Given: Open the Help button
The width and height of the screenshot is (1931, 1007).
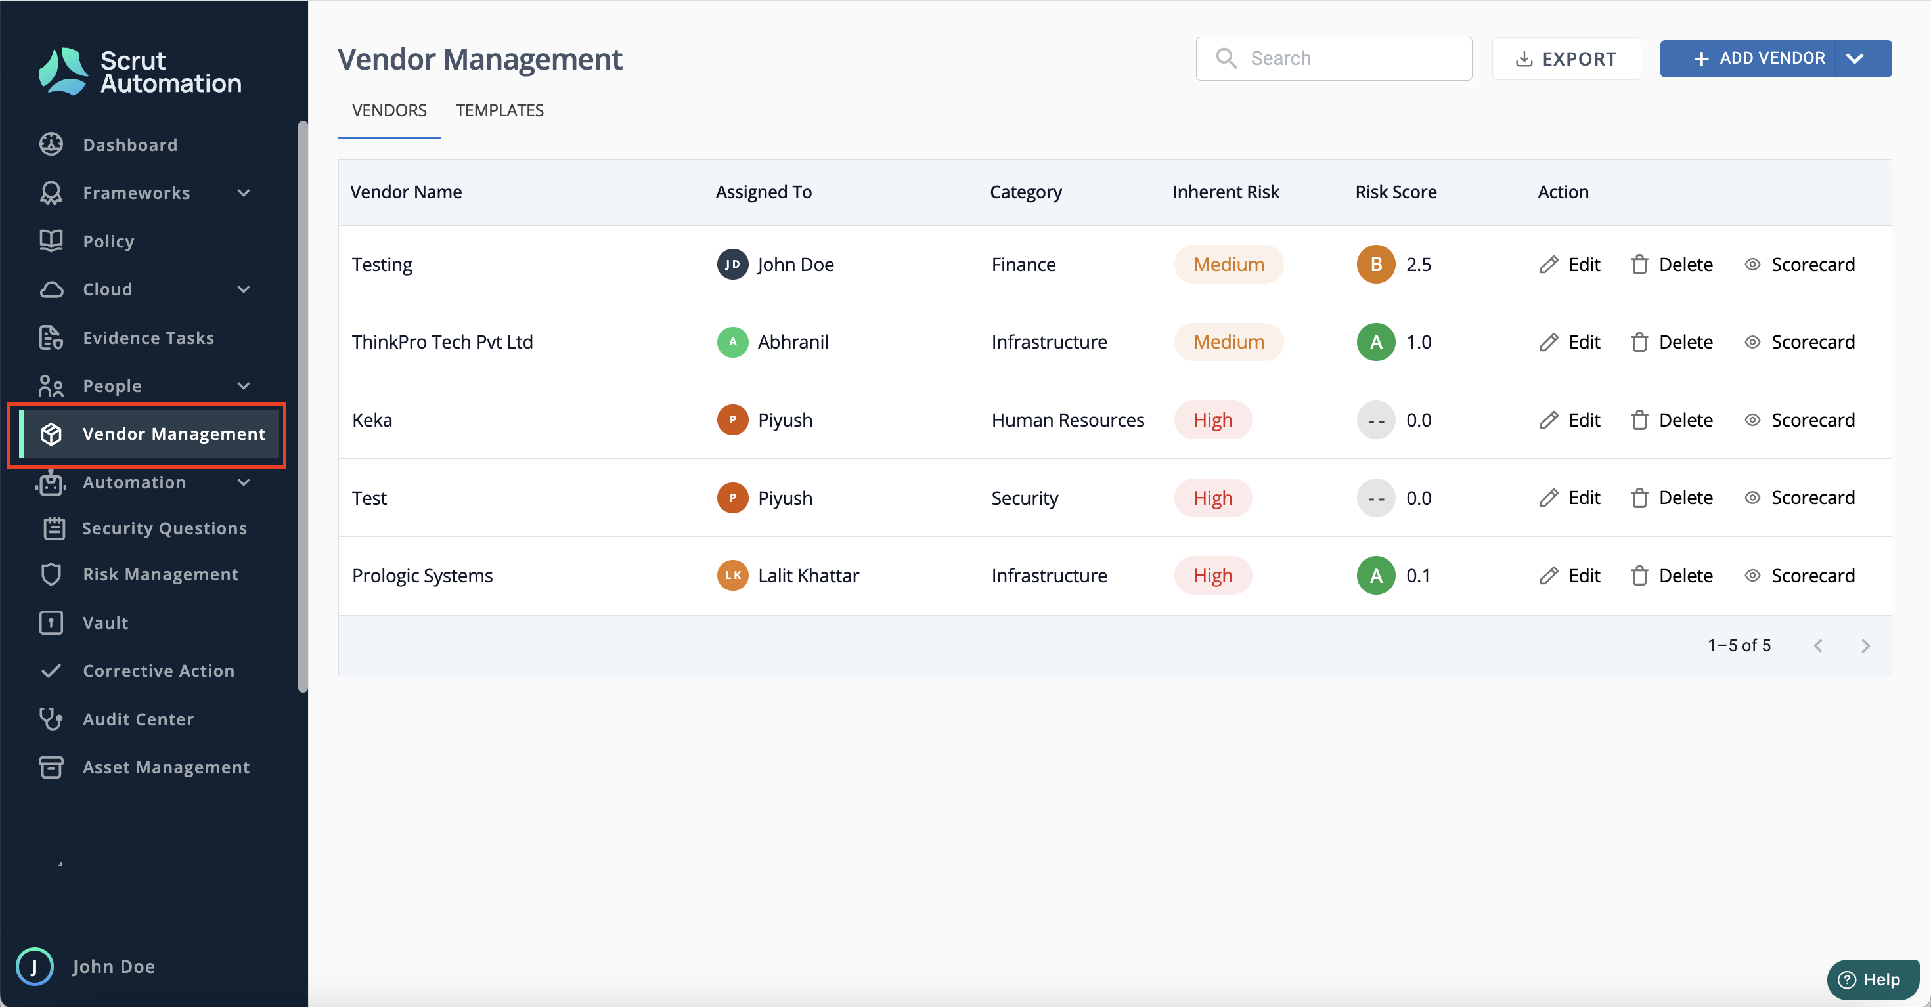Looking at the screenshot, I should (x=1872, y=979).
